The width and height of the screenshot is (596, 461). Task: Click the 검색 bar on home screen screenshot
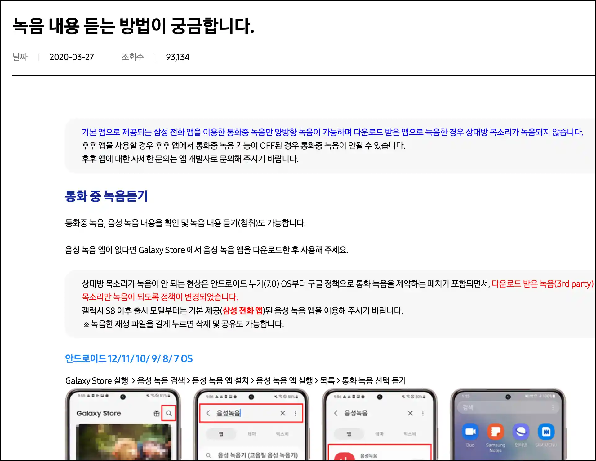click(x=508, y=407)
